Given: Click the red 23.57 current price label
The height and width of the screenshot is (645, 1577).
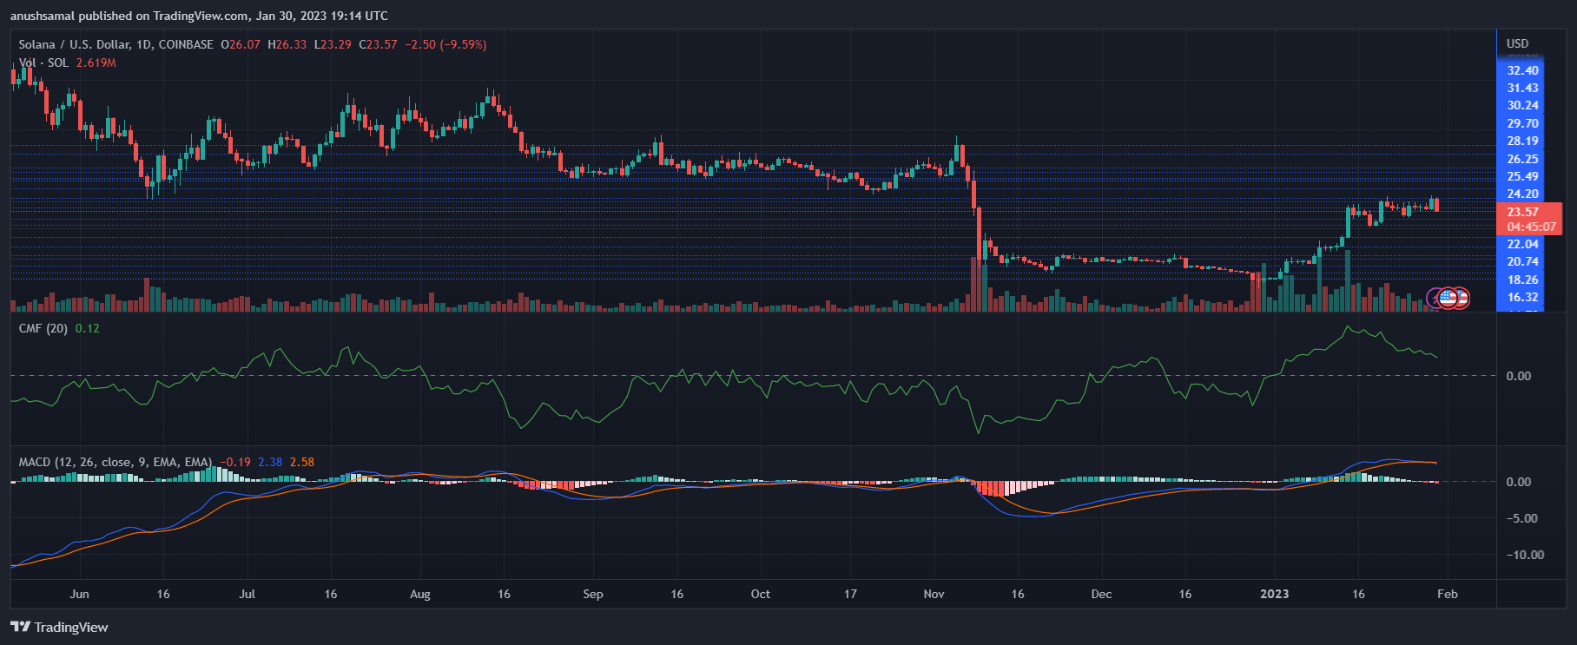Looking at the screenshot, I should tap(1523, 212).
